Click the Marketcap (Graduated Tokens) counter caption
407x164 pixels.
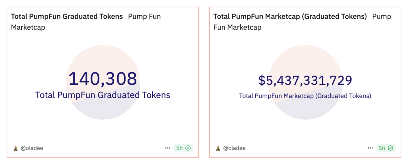(305, 96)
